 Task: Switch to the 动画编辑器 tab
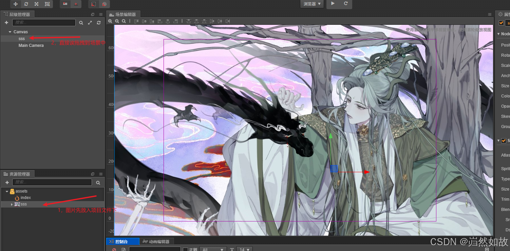pyautogui.click(x=157, y=241)
